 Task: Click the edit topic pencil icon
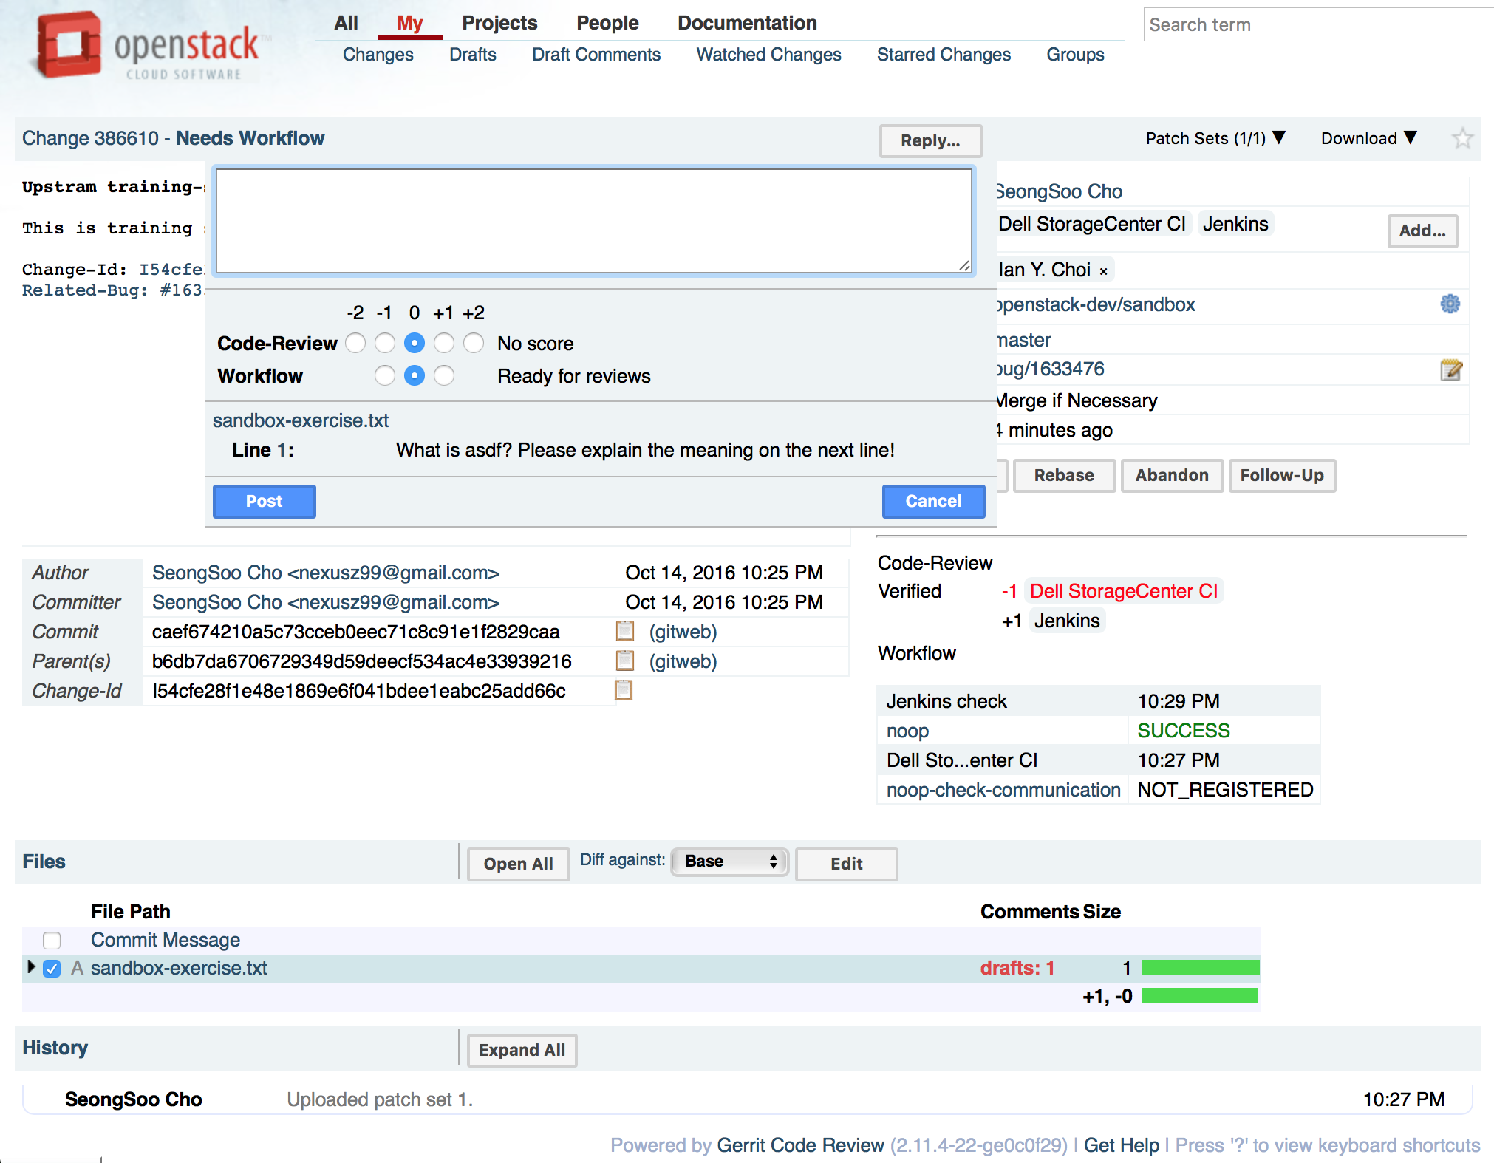click(1450, 369)
